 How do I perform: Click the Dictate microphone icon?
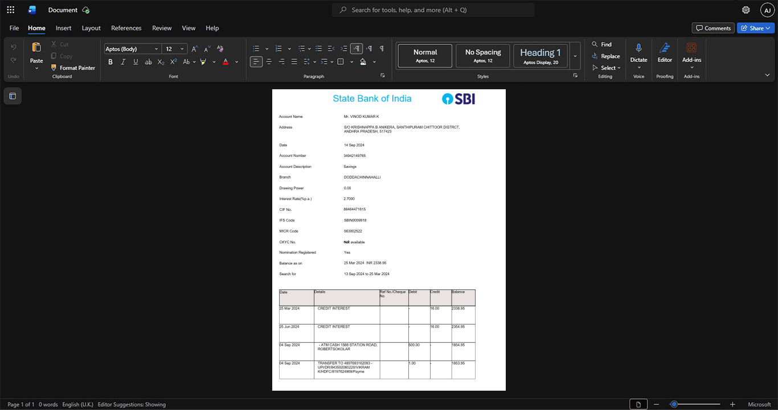638,48
